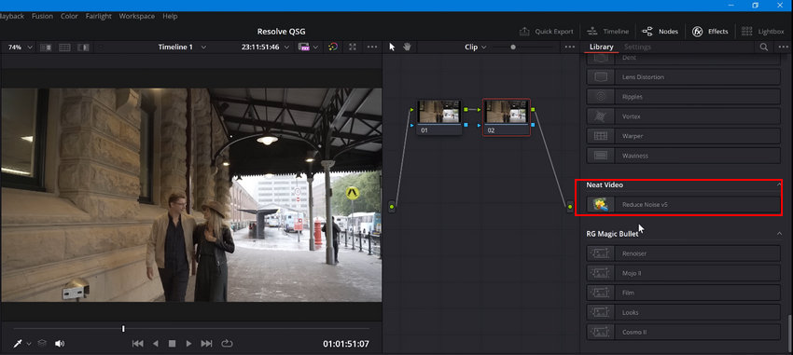Open the Fairlight menu

point(99,16)
